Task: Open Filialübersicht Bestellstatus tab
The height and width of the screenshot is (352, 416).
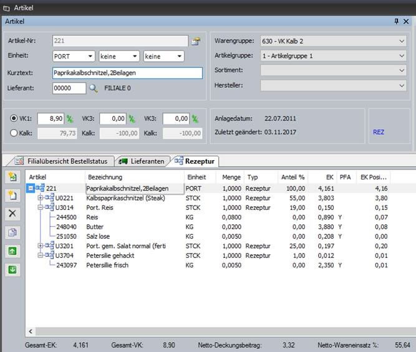Action: 61,161
